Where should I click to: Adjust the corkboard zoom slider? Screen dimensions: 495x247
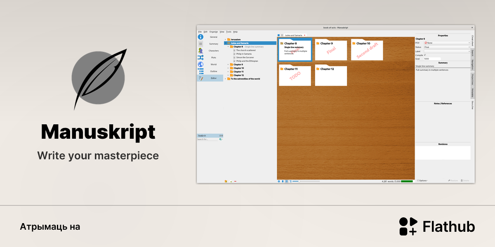[x=306, y=181]
